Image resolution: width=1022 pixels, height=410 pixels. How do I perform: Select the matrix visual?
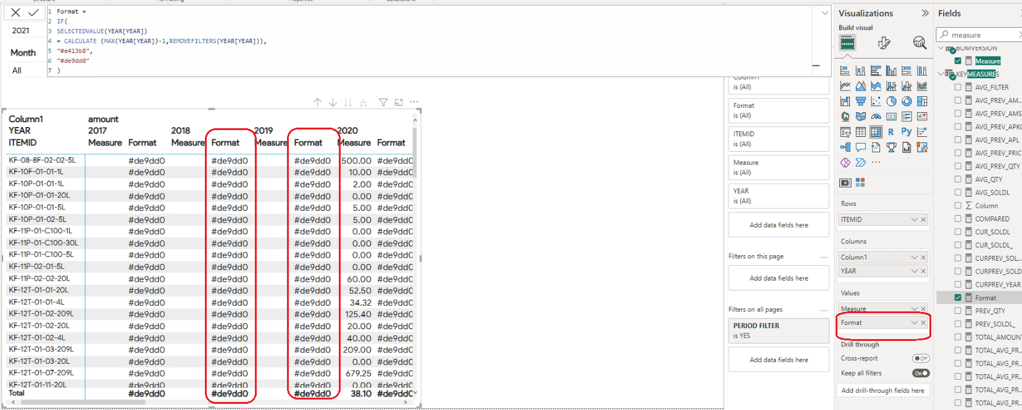point(876,132)
